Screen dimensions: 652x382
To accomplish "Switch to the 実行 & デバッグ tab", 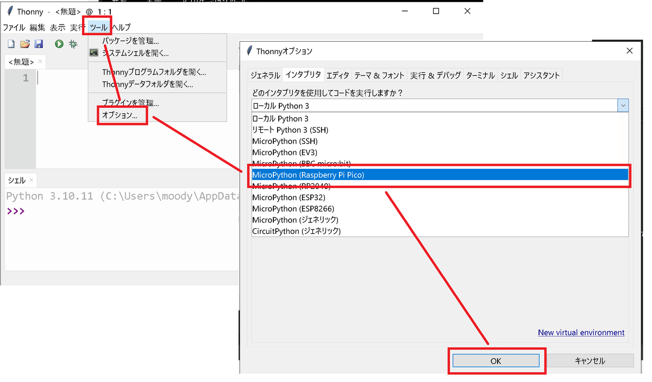I will pos(436,75).
